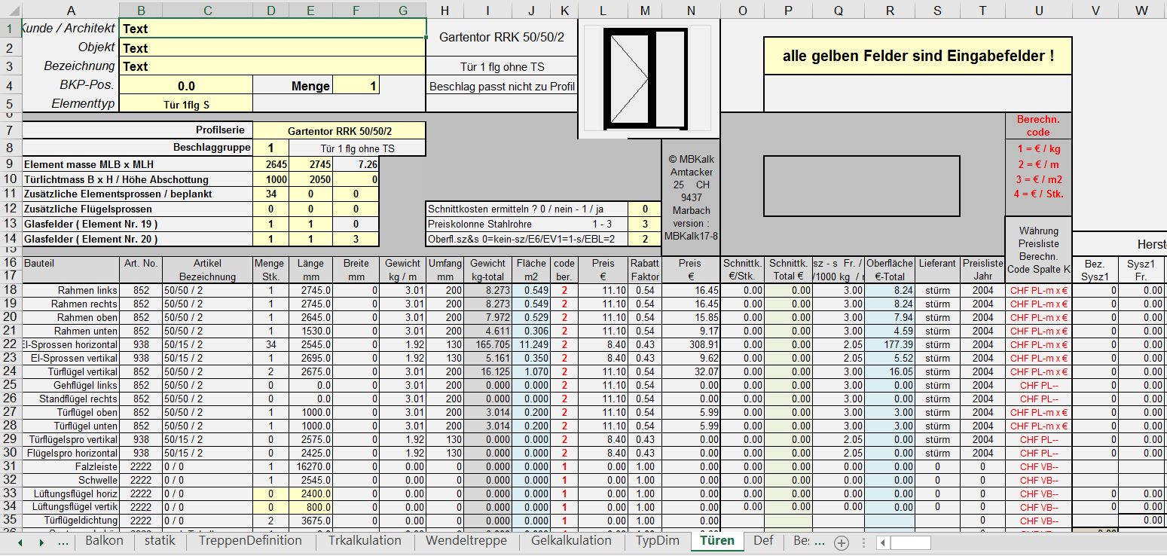Screen dimensions: 1167x556
Task: Click the Schnittkosten ermitteln 0/1 toggle cell
Action: [644, 209]
